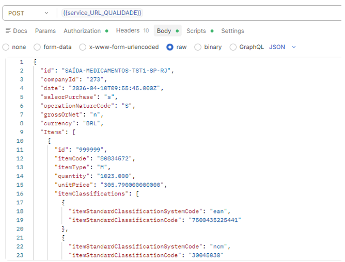Select the none body type

pos(6,47)
